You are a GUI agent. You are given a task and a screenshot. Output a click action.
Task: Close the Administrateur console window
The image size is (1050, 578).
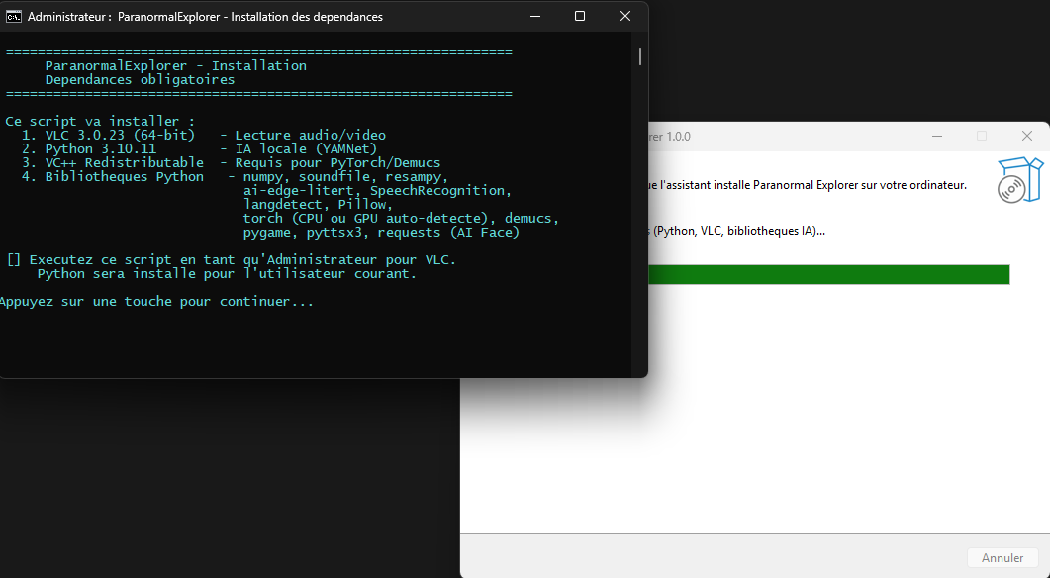click(x=624, y=16)
